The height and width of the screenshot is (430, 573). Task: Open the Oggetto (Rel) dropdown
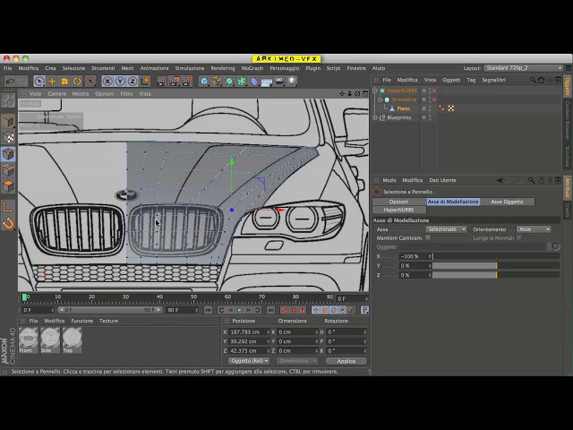click(x=249, y=361)
